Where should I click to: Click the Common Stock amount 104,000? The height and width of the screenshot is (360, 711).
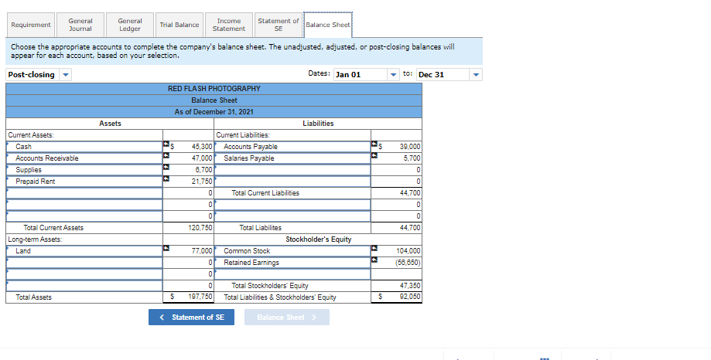[x=408, y=251]
